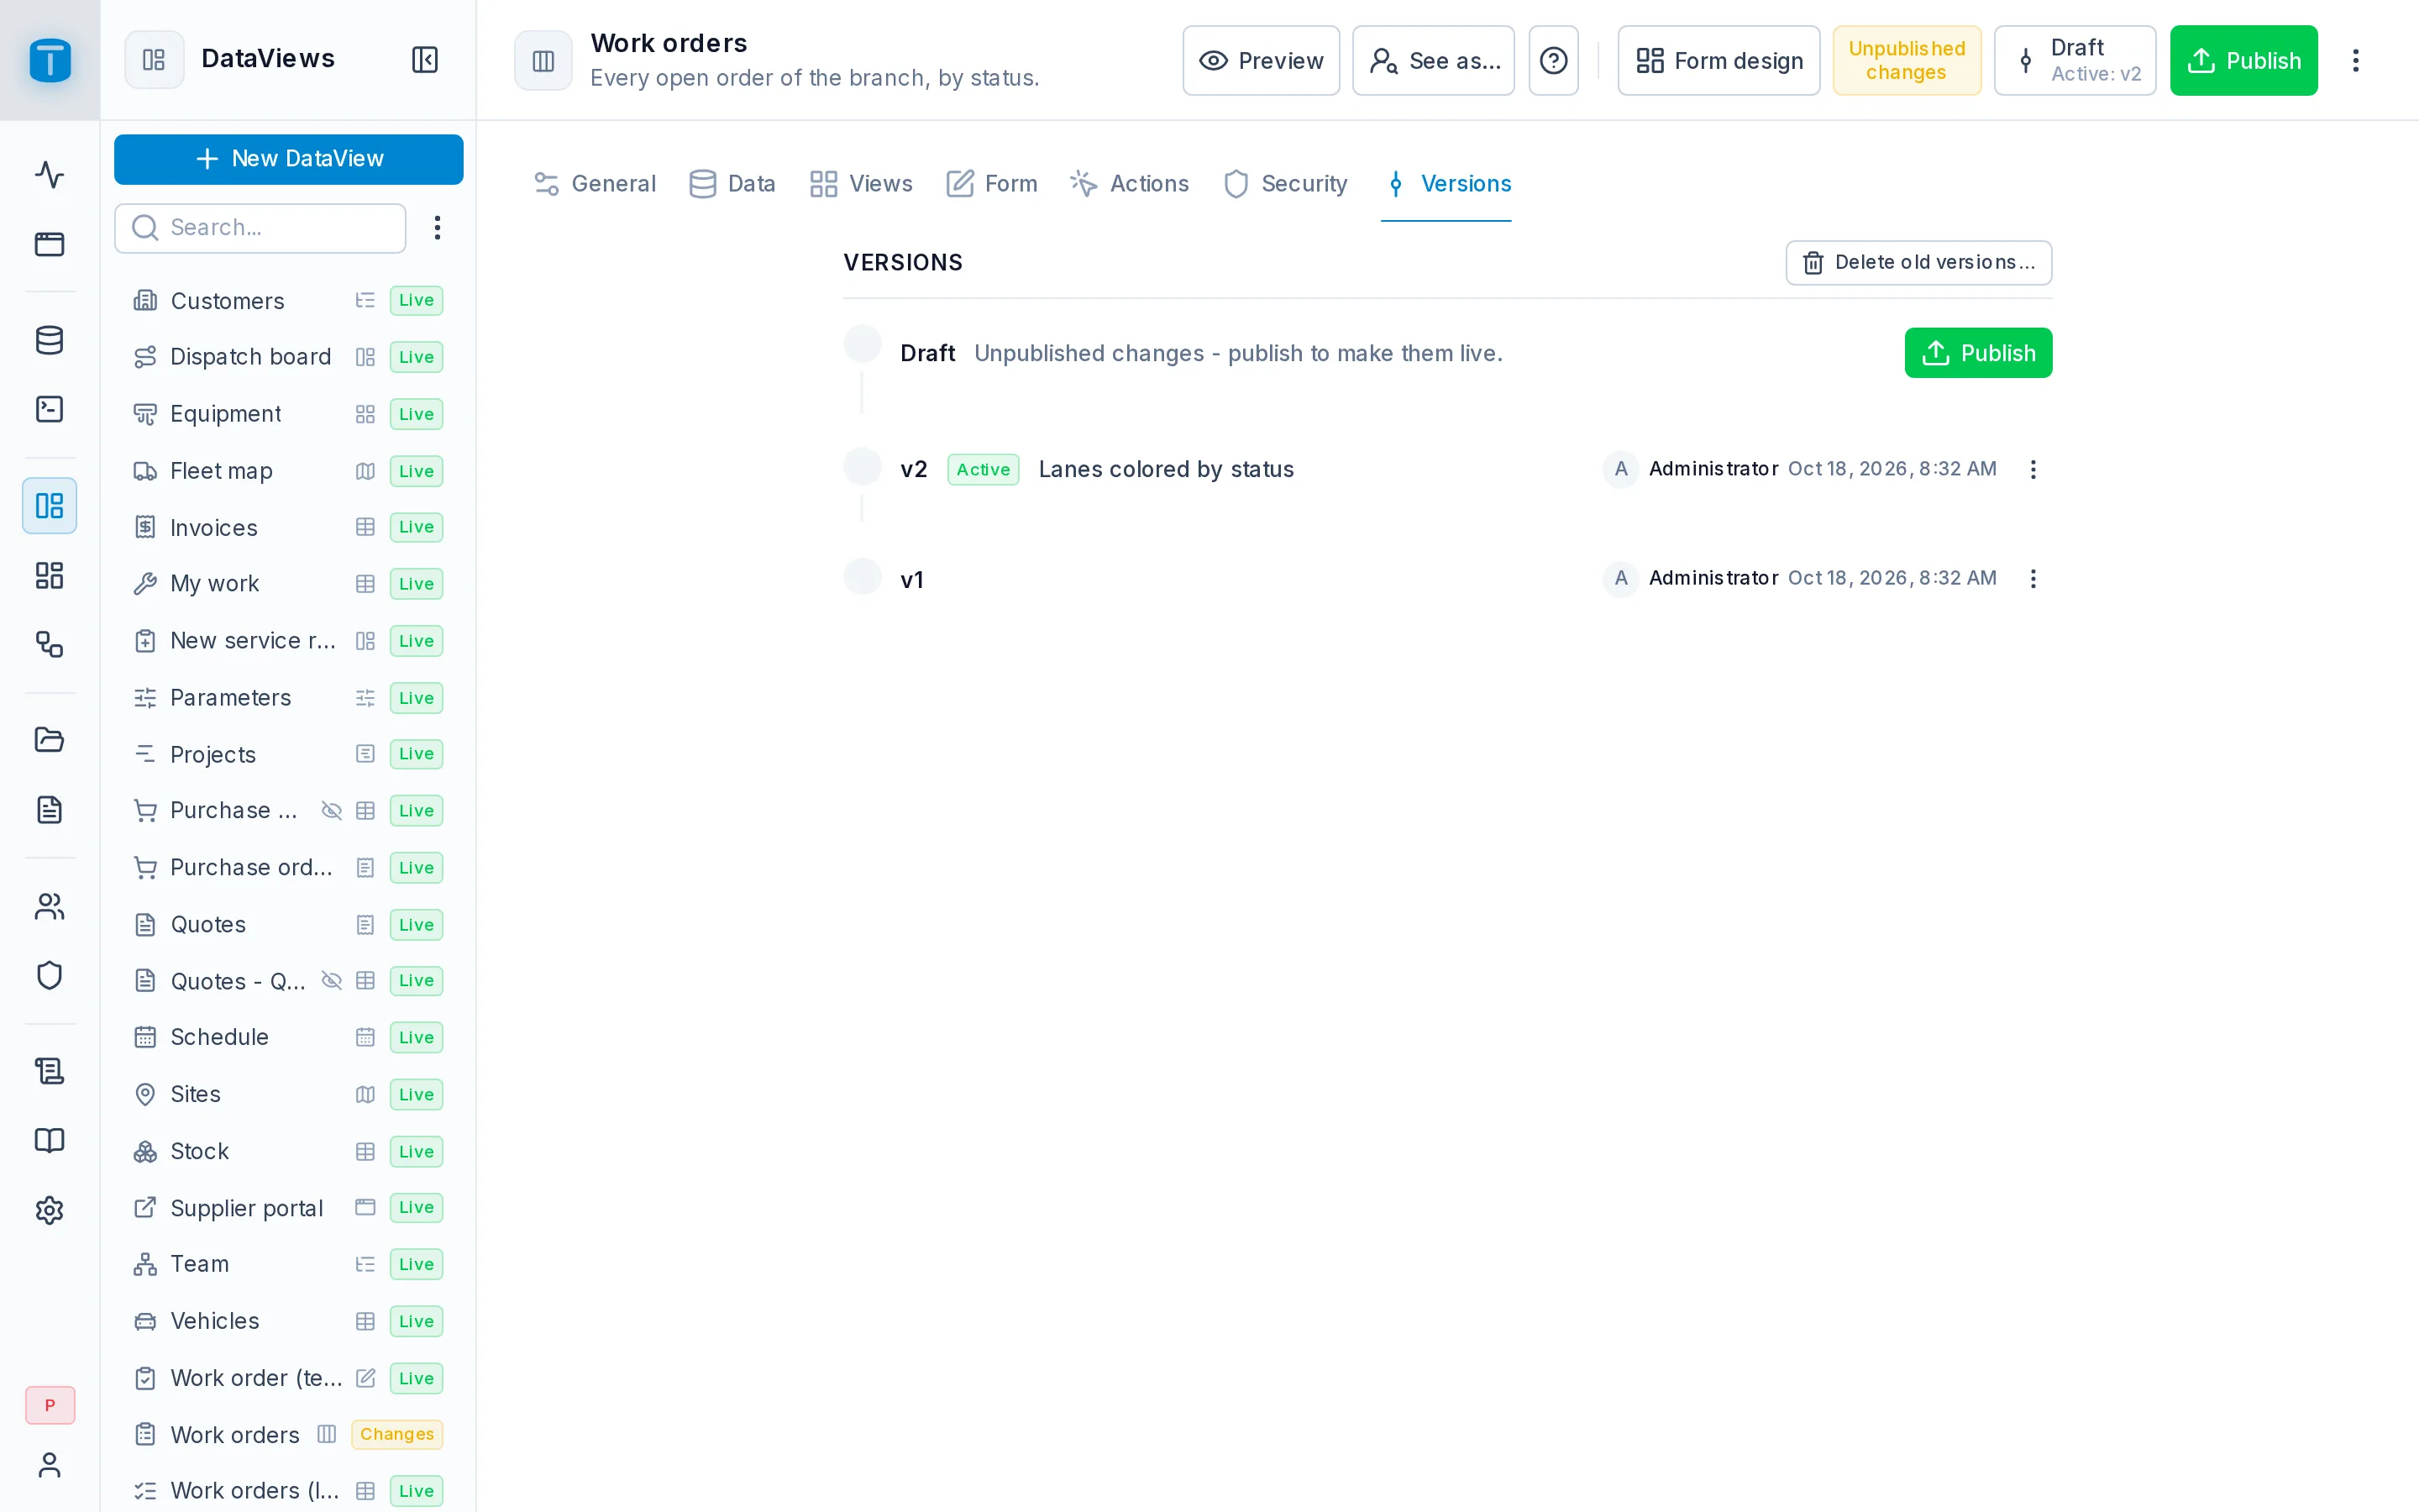This screenshot has height=1512, width=2419.
Task: Open the Vehicles DataView
Action: tap(288, 1321)
